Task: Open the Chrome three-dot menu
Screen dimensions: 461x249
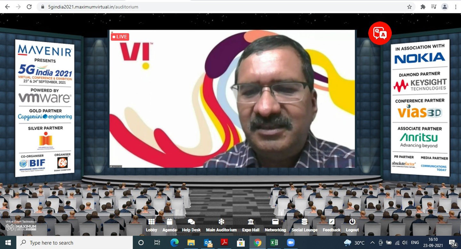Action: click(455, 7)
